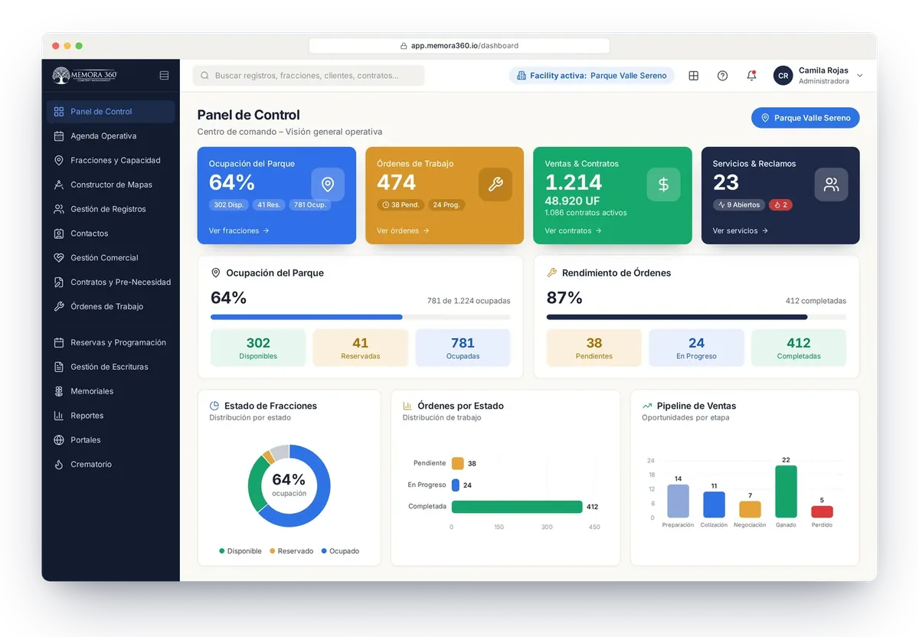Image resolution: width=919 pixels, height=637 pixels.
Task: Click the Reservado legend color dot
Action: click(273, 551)
